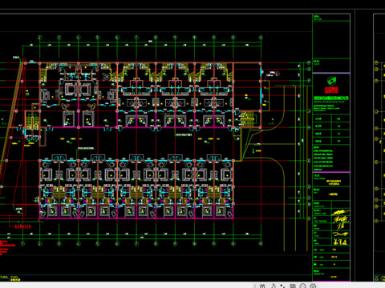Pick the leftmost top grid axis bubble

tap(39, 38)
